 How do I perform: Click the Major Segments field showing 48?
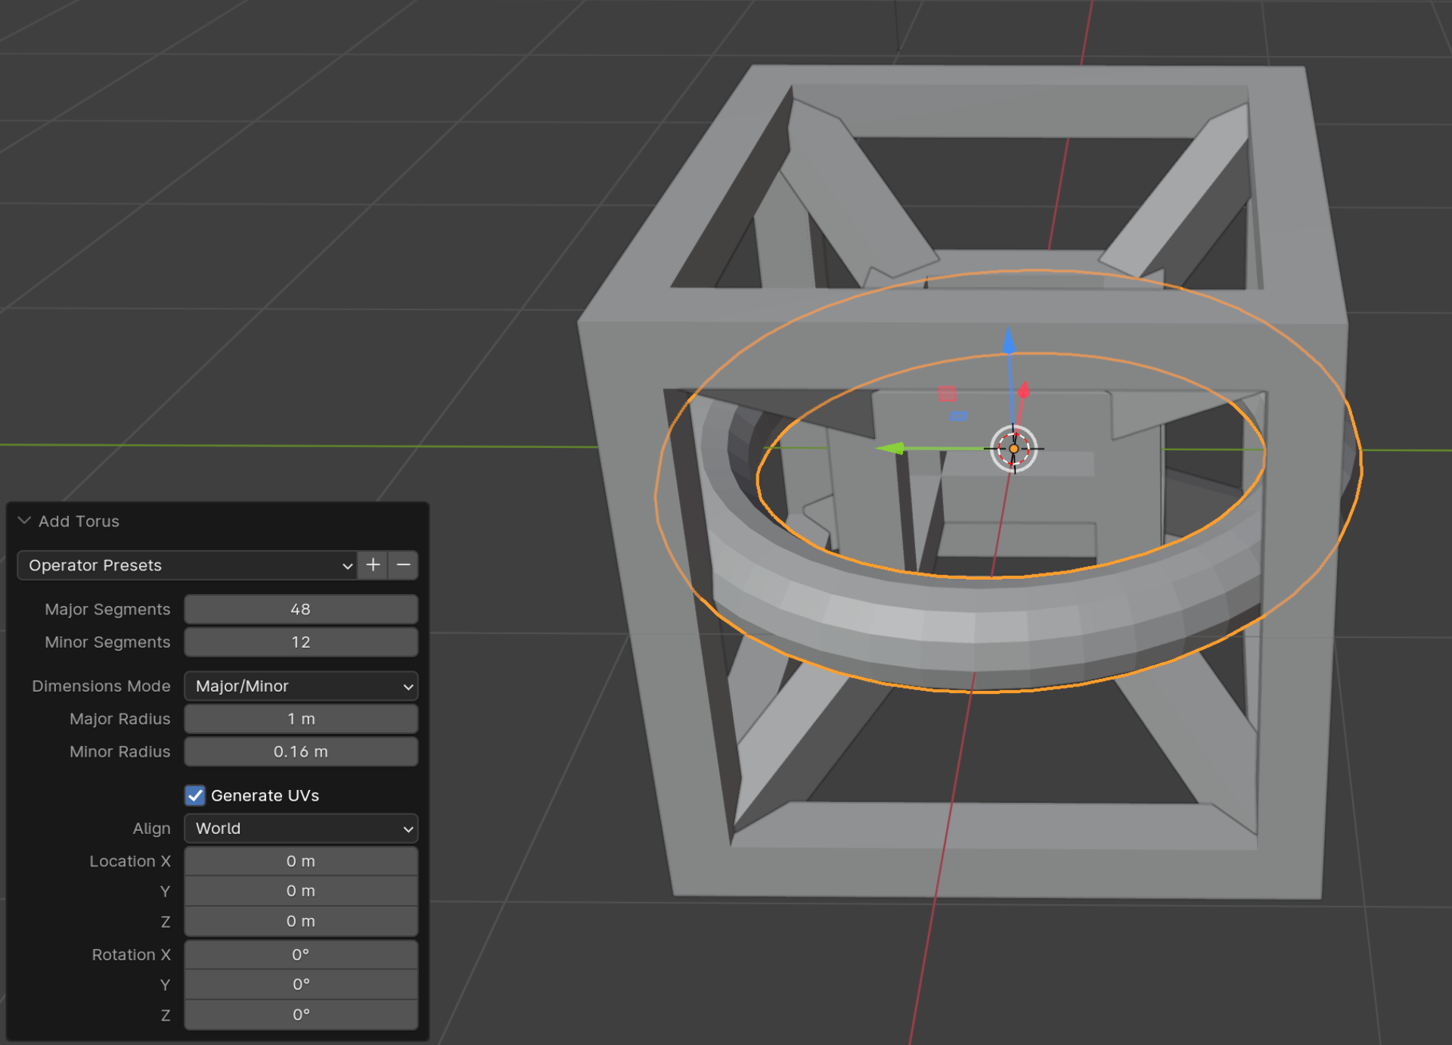click(301, 609)
